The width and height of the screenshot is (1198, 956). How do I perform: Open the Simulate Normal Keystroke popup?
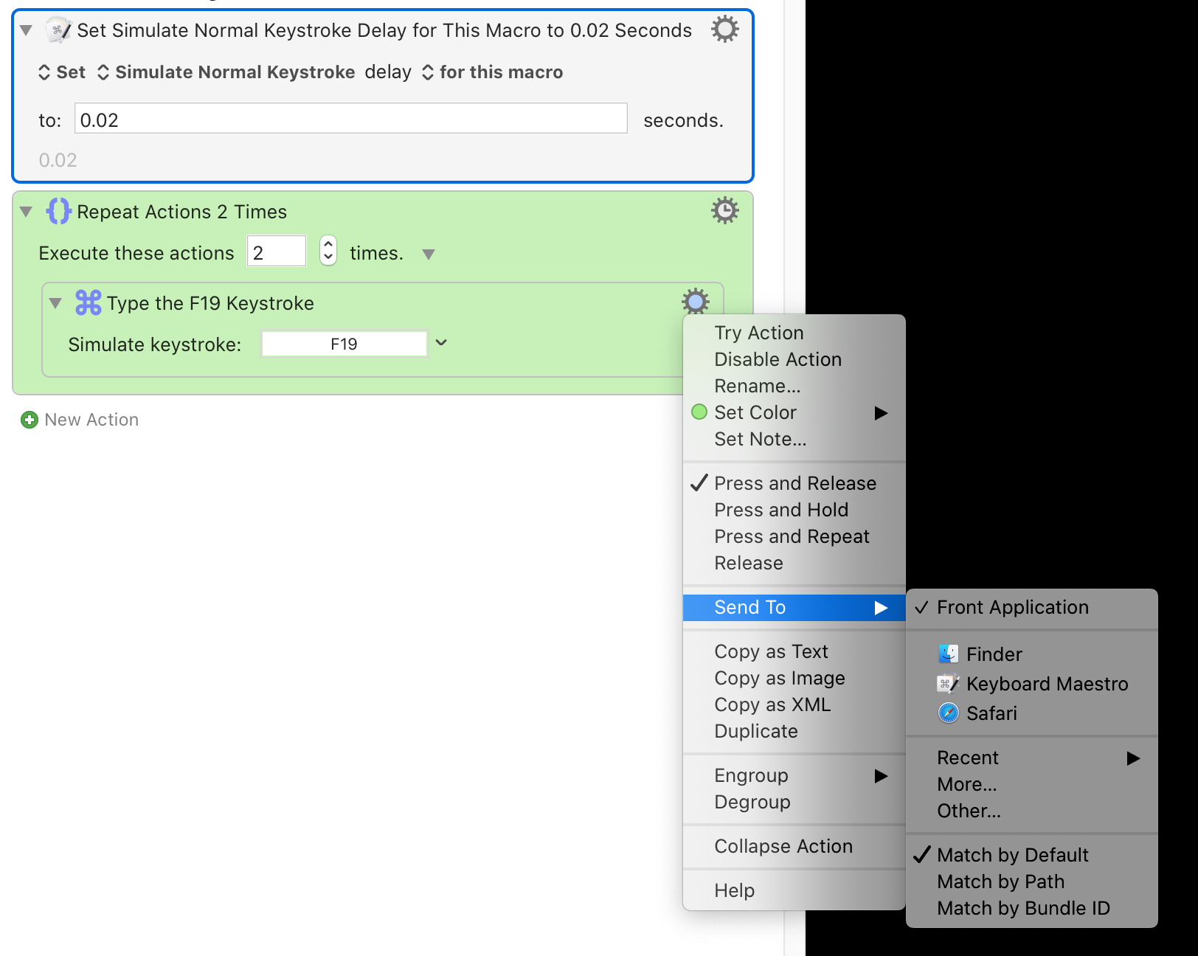226,72
